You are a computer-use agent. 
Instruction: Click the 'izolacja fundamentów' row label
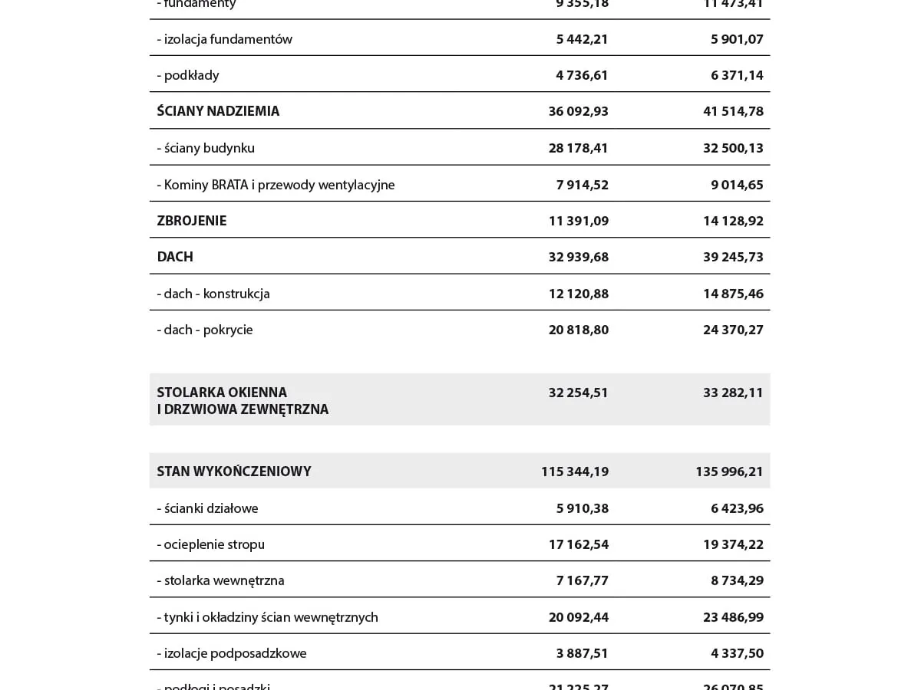pyautogui.click(x=224, y=39)
